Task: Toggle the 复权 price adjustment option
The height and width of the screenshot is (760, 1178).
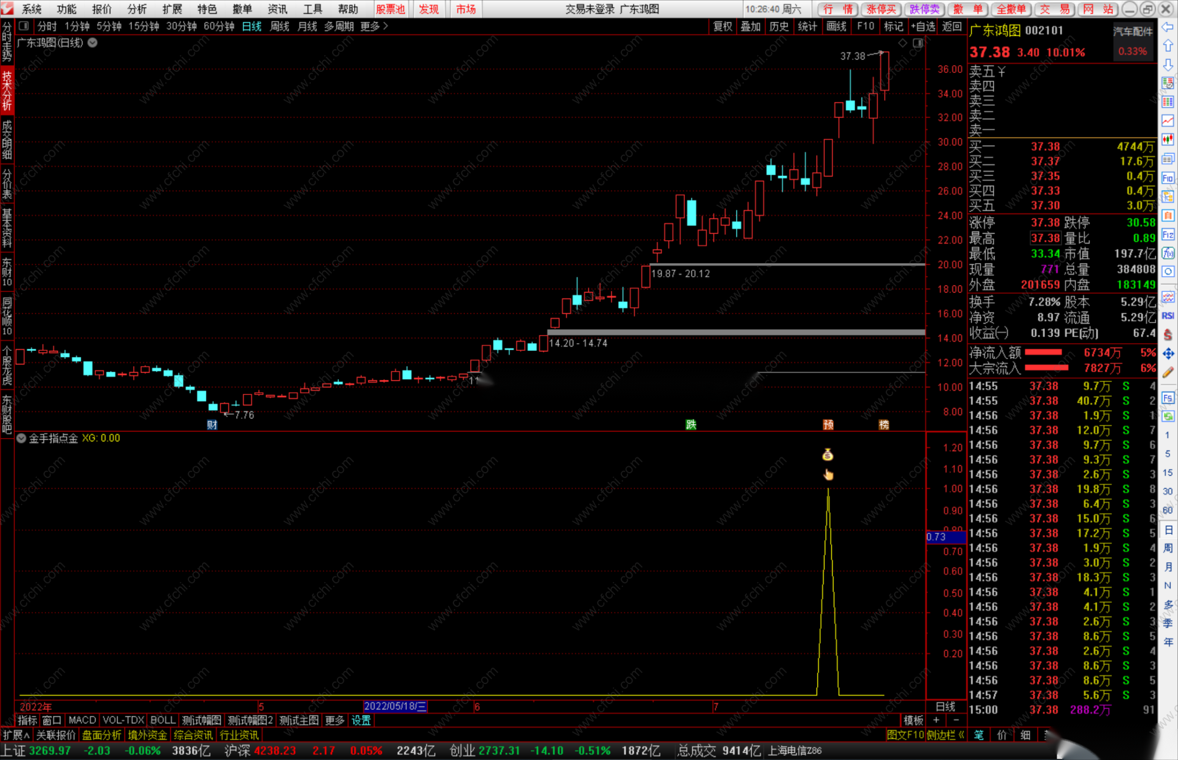Action: tap(722, 26)
